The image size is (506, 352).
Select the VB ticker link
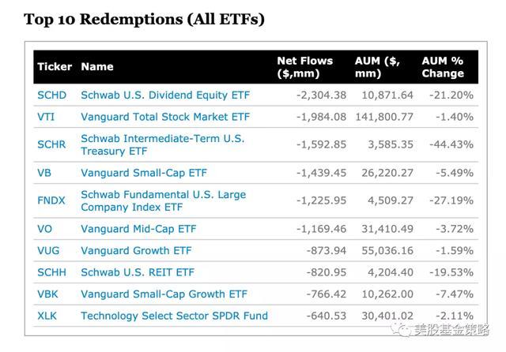pos(44,172)
